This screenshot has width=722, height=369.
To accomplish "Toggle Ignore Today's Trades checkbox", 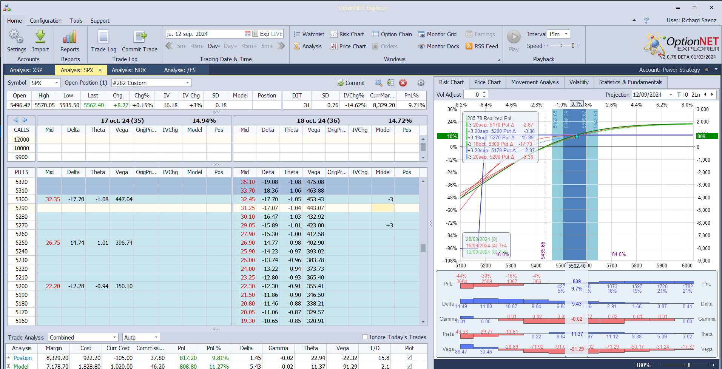I will (x=365, y=337).
